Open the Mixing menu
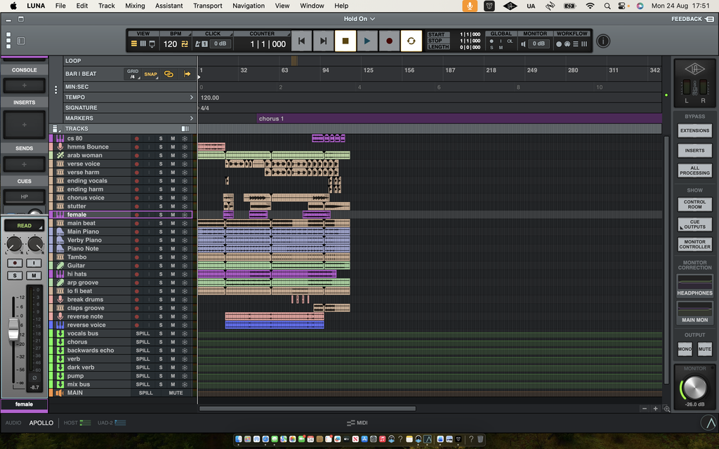The image size is (719, 449). pos(135,6)
